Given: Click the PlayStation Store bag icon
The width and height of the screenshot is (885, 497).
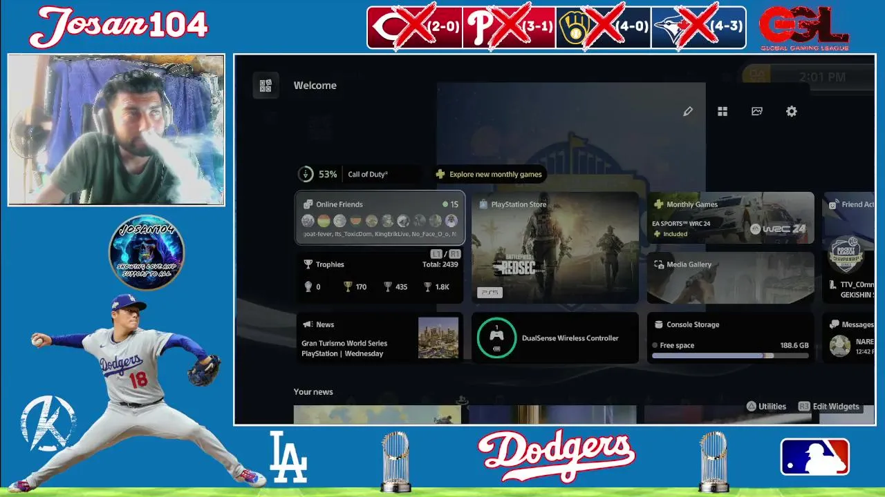Looking at the screenshot, I should click(x=483, y=204).
